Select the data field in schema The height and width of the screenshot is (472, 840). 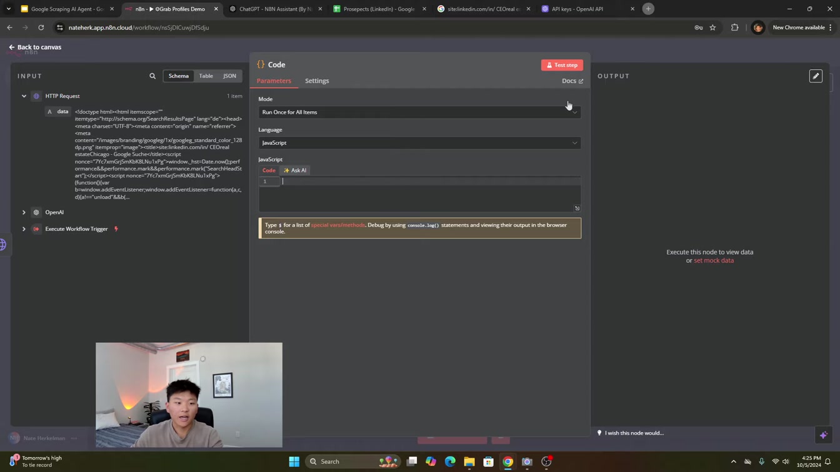click(58, 112)
